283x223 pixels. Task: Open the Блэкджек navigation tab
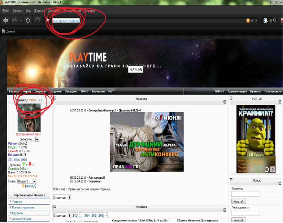98,92
